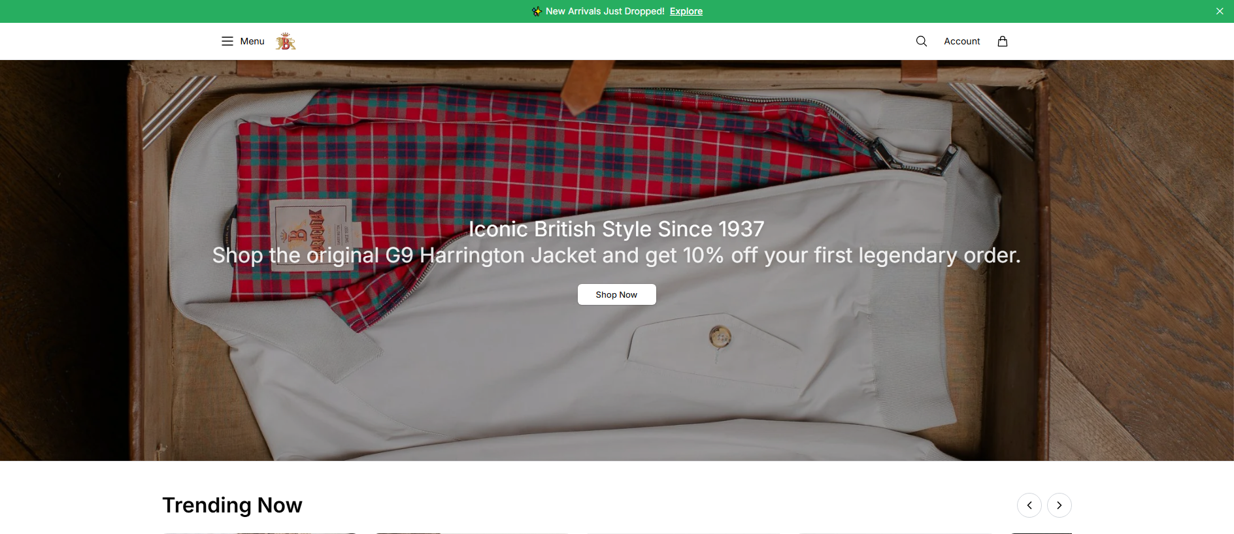This screenshot has width=1234, height=534.
Task: Open the Account page
Action: (962, 41)
